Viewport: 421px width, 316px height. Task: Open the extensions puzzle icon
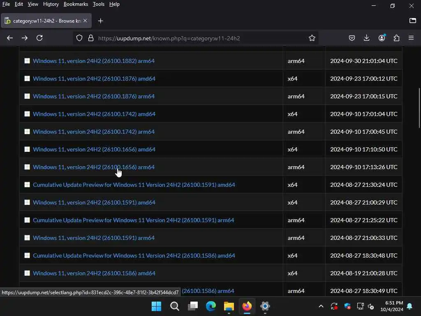click(397, 38)
